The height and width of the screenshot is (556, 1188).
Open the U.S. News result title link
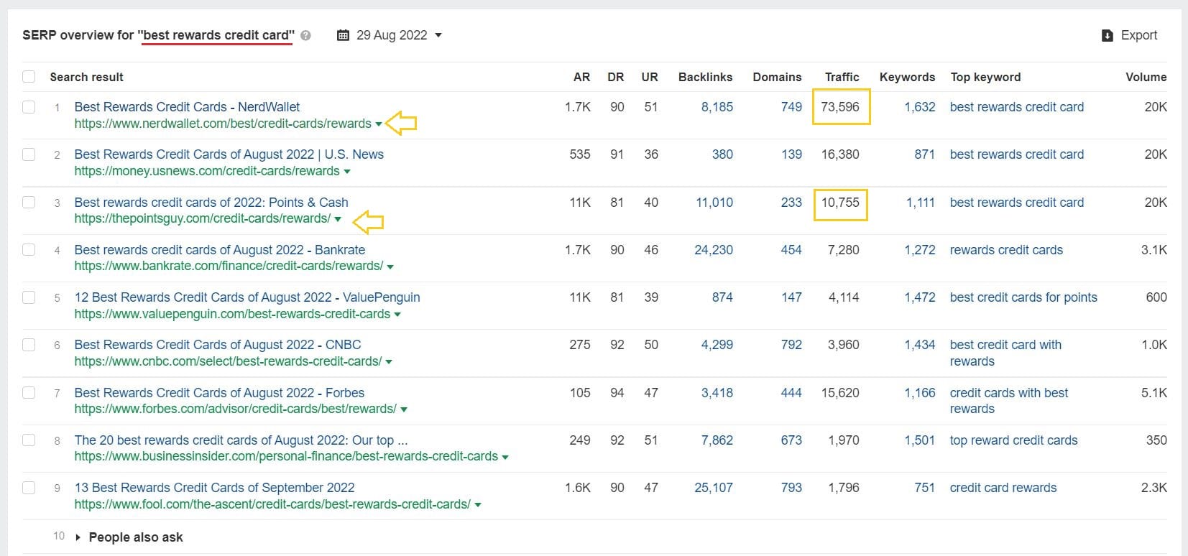click(x=229, y=154)
